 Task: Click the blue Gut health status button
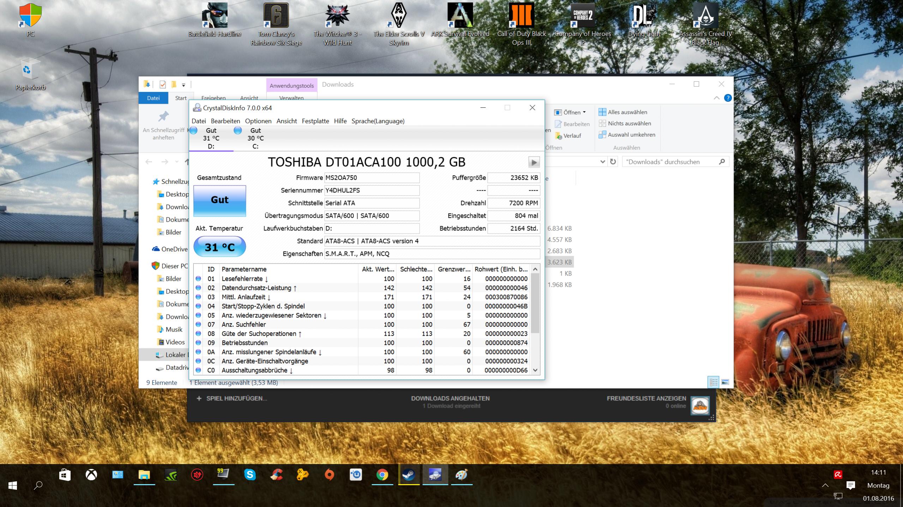(219, 200)
